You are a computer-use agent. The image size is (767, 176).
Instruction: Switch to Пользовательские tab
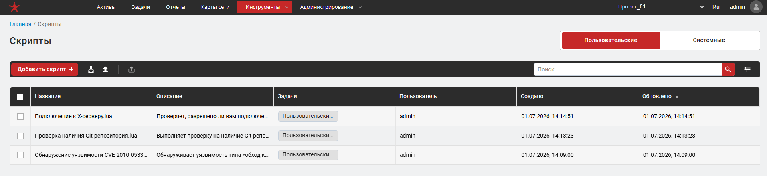[611, 40]
